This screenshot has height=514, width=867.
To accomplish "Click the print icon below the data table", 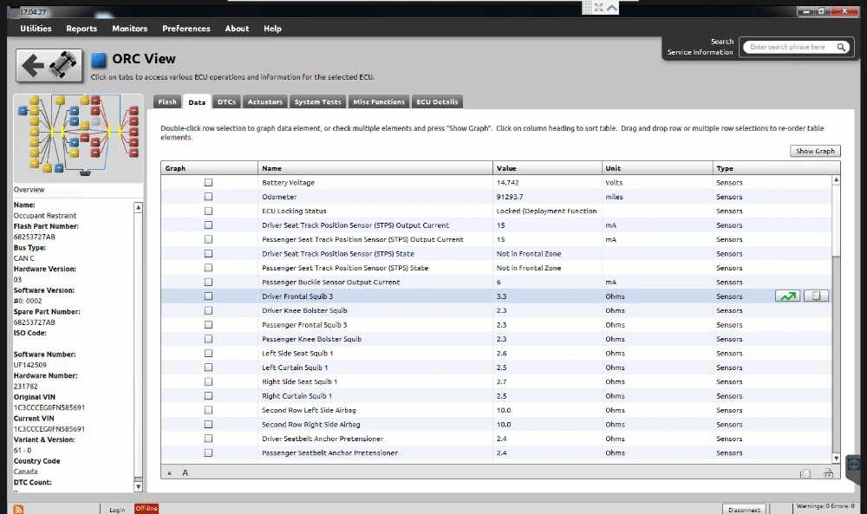I will point(805,473).
